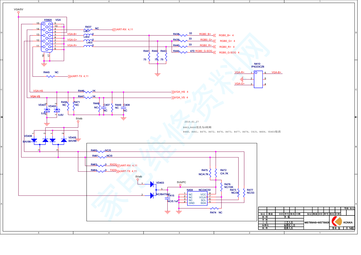Image resolution: width=361 pixels, height=255 pixels.
Task: Click the R472 designator text
Action: pos(223,170)
